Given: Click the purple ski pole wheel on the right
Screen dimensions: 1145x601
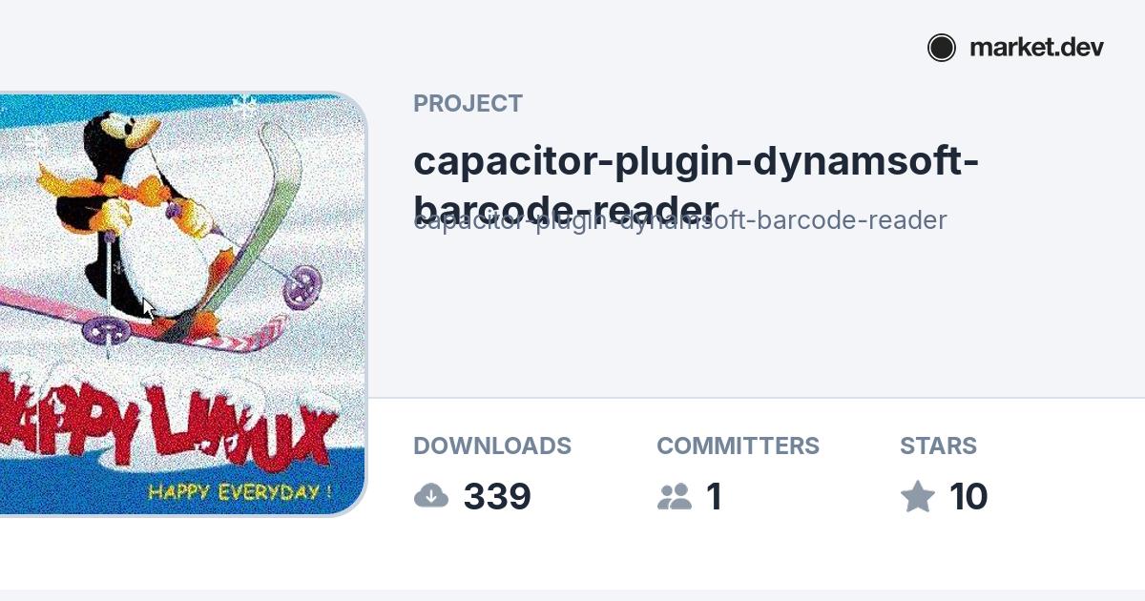Looking at the screenshot, I should tap(302, 286).
